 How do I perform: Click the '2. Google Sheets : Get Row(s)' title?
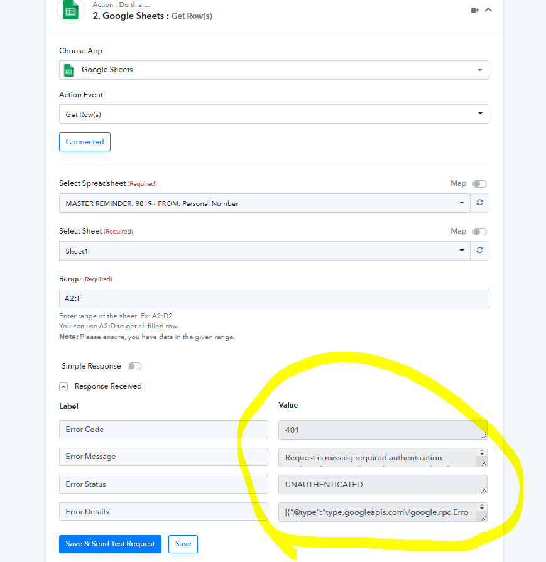point(153,16)
